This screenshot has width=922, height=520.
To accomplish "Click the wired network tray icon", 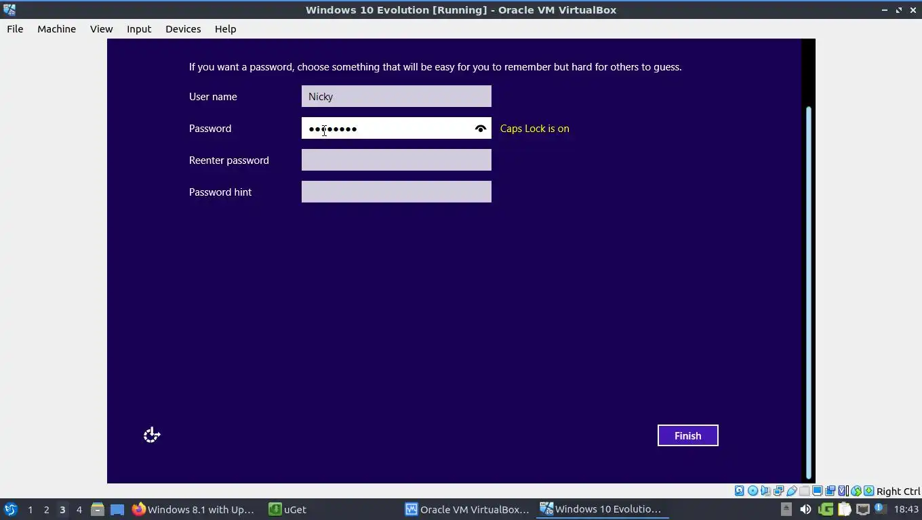I will tap(862, 509).
